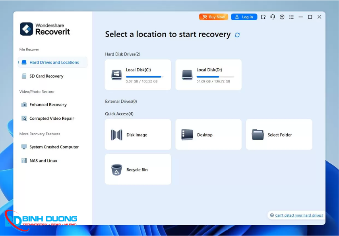The image size is (339, 236).
Task: Click the Log in button
Action: coord(244,17)
